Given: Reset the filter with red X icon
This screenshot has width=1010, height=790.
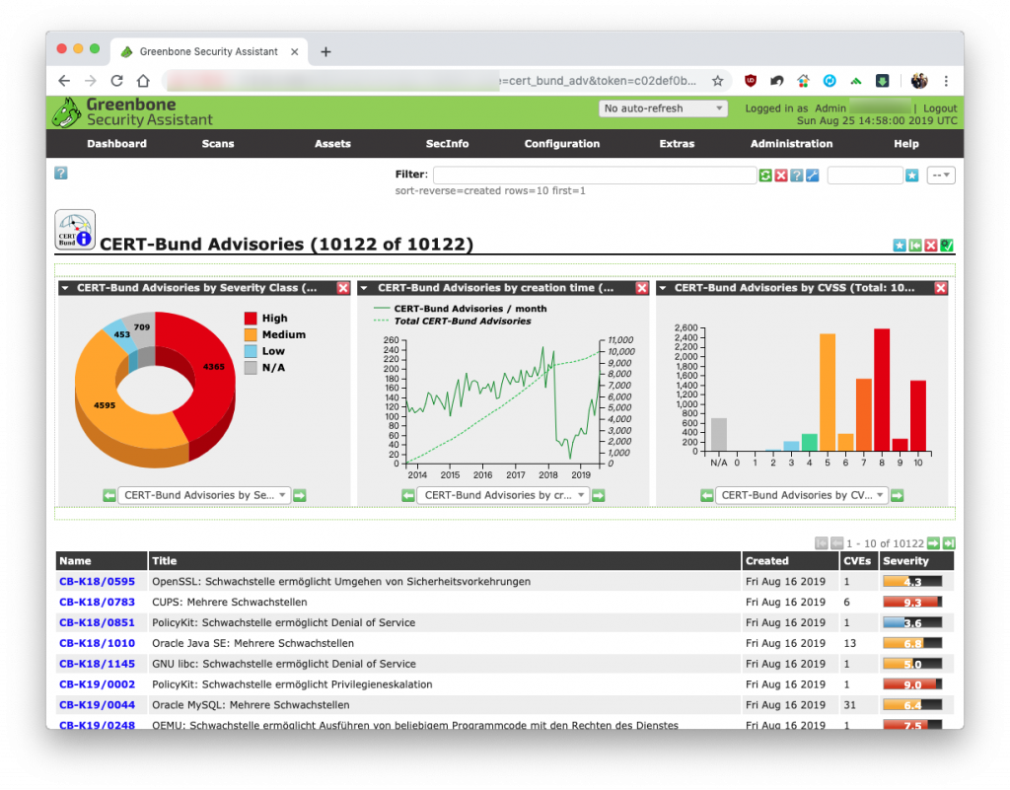Looking at the screenshot, I should pos(781,176).
